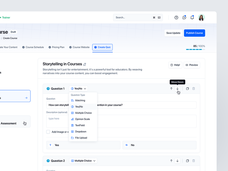The height and width of the screenshot is (171, 228).
Task: Click Save Update button
Action: pyautogui.click(x=173, y=33)
